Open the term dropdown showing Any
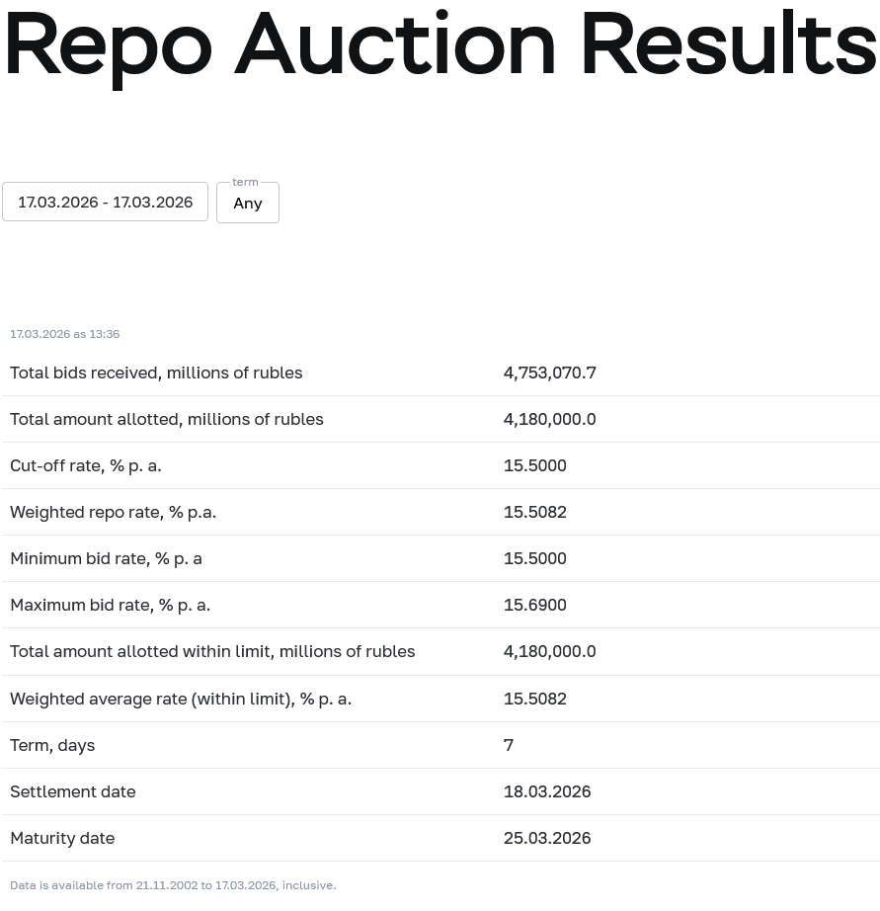This screenshot has height=911, width=880. (x=248, y=203)
